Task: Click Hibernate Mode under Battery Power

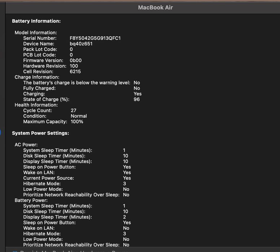Action: (42, 234)
